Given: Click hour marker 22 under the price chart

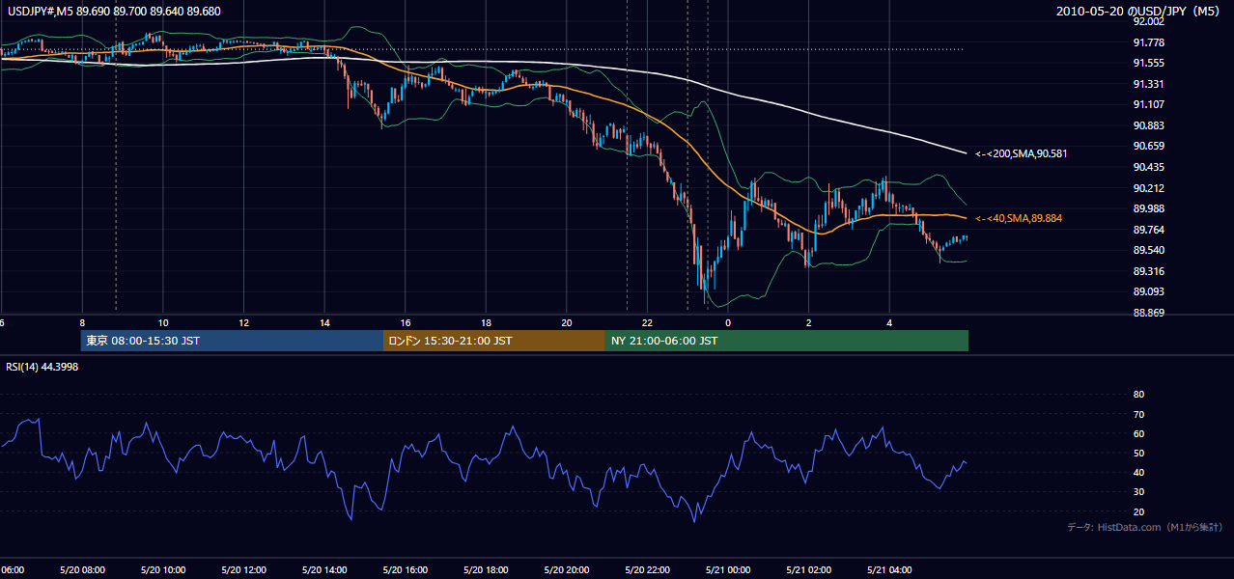Looking at the screenshot, I should point(648,323).
